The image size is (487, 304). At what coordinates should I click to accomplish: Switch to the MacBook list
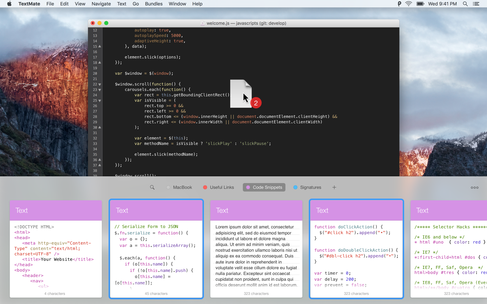[179, 187]
